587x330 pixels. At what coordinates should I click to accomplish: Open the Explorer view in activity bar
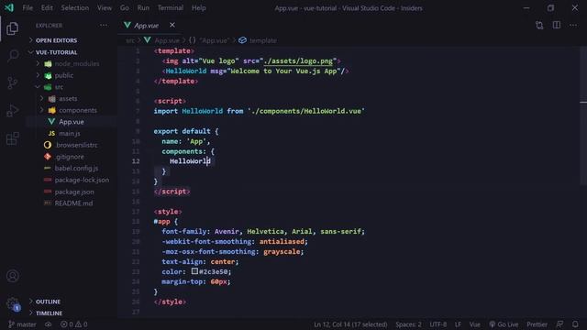tap(12, 28)
